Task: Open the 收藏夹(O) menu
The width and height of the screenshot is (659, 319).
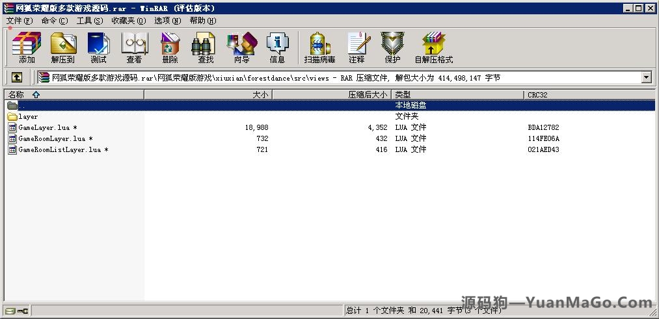Action: point(129,21)
